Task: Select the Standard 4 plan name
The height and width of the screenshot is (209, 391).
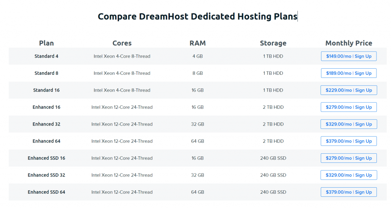Action: [x=46, y=56]
